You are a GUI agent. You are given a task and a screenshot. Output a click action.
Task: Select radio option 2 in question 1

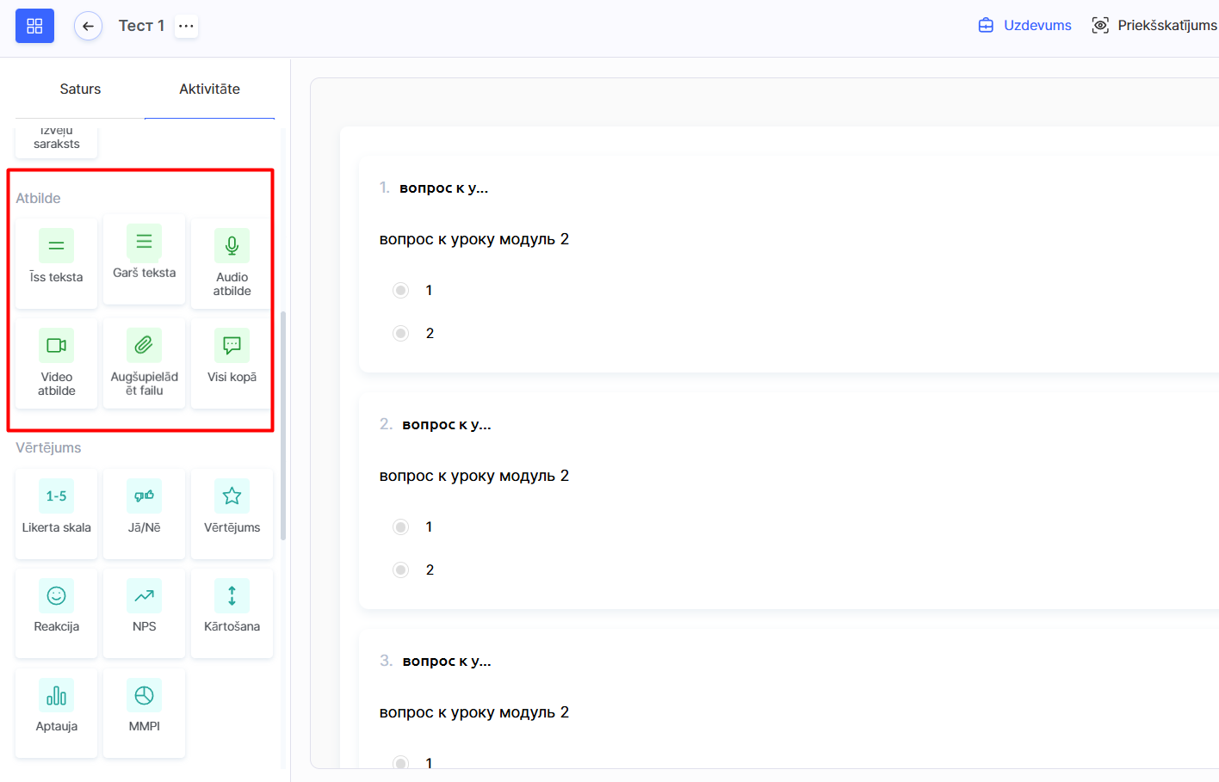click(x=400, y=334)
